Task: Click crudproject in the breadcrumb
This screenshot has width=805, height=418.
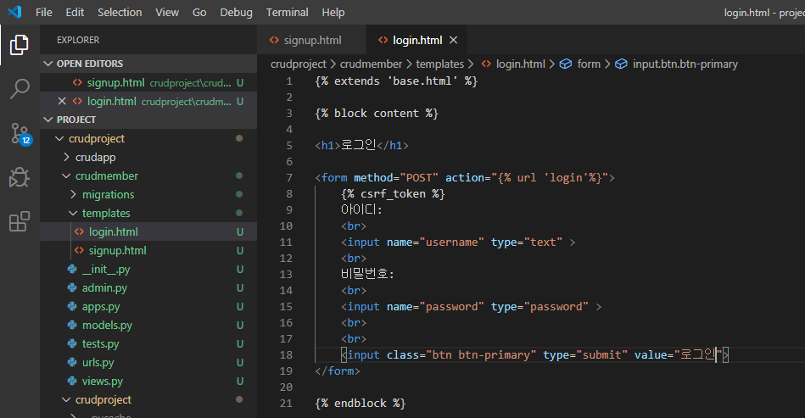Action: pos(299,64)
